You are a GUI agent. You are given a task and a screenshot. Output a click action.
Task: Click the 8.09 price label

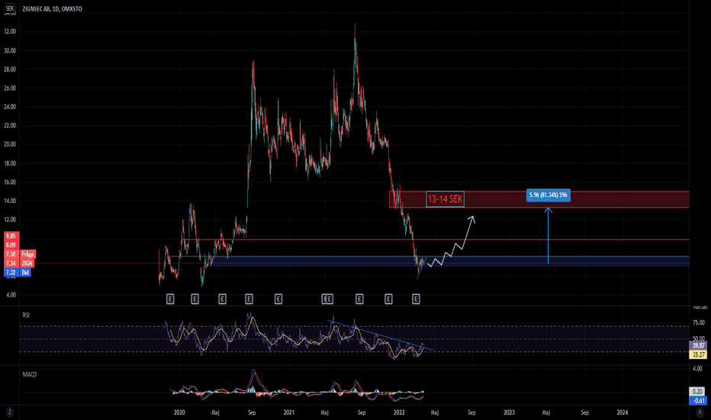coord(11,245)
